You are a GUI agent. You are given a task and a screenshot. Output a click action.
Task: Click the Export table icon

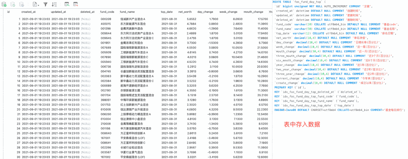[76, 5]
